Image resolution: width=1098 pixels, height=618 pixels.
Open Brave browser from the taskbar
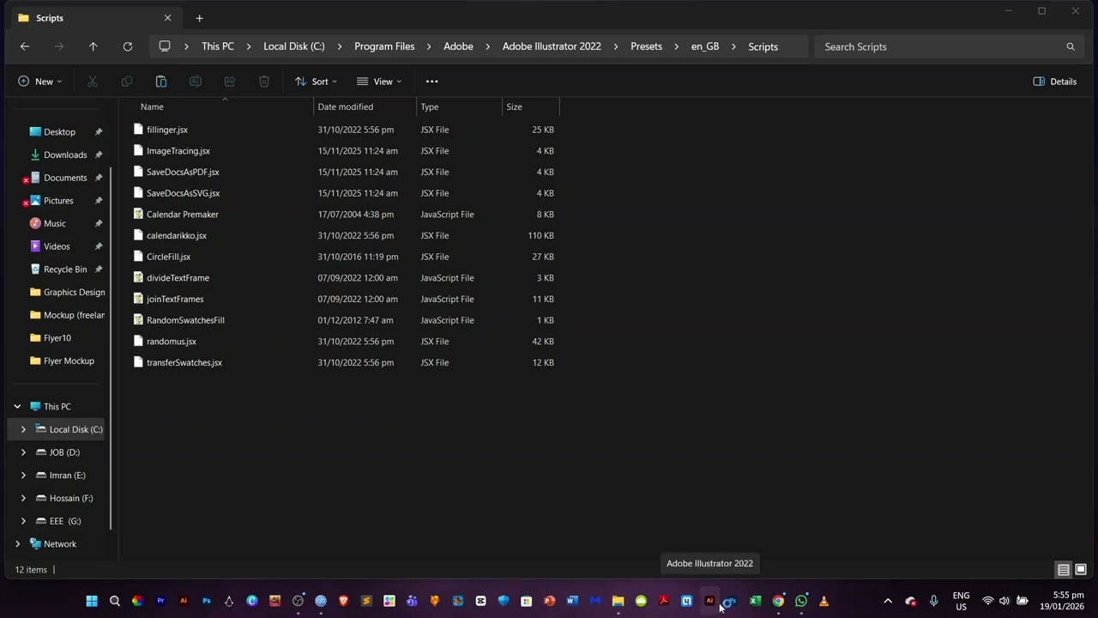(x=343, y=601)
